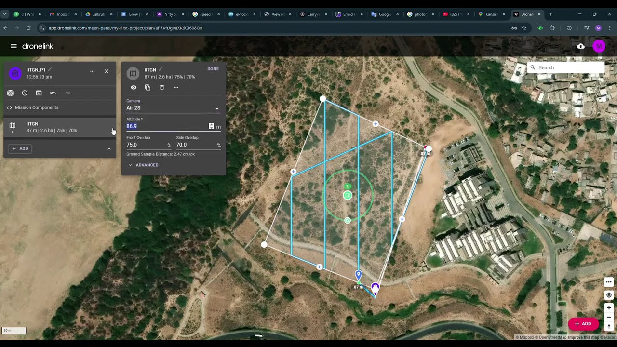
Task: Switch to the Emlid browser tab
Action: pos(349,14)
